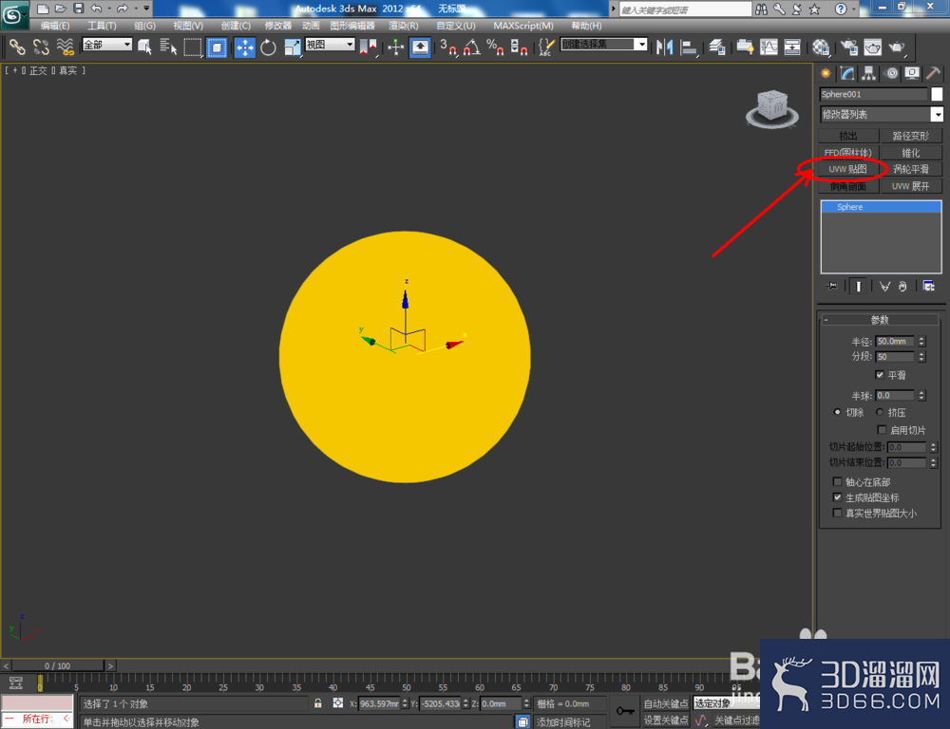
Task: Click the UVW 贴图 modifier button
Action: pyautogui.click(x=847, y=169)
